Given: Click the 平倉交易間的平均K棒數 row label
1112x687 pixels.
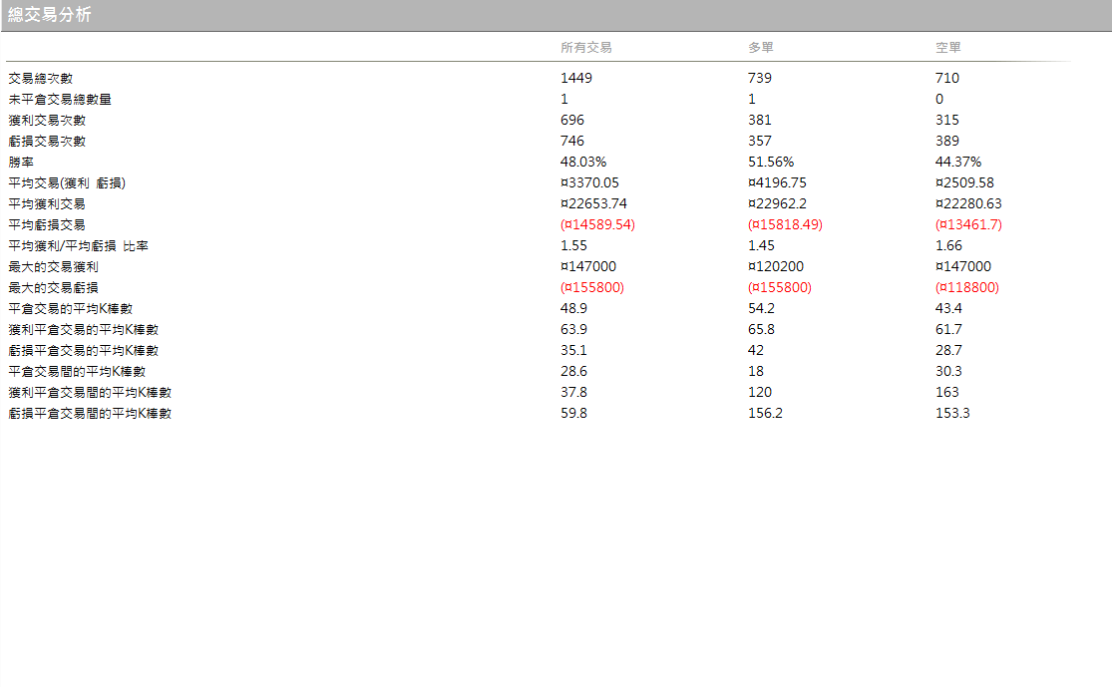Looking at the screenshot, I should (x=77, y=372).
